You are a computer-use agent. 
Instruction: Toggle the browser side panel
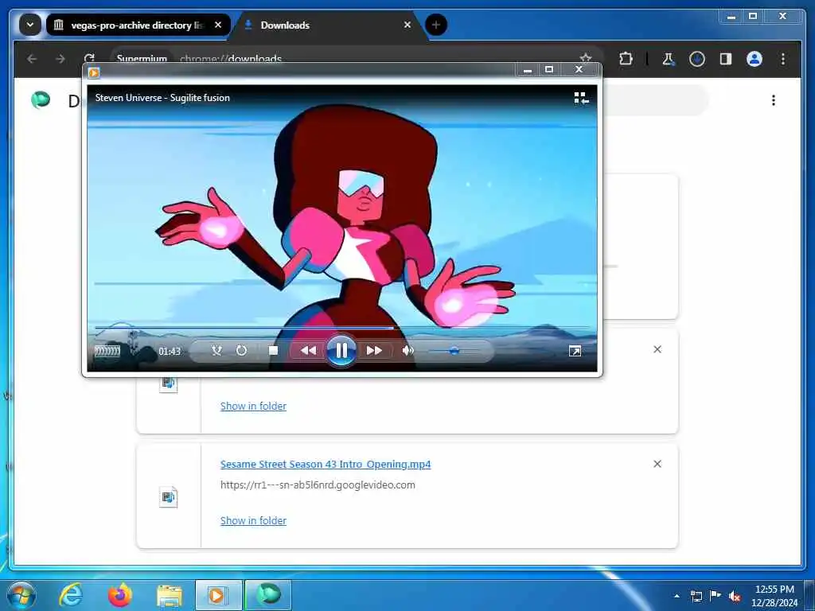726,59
